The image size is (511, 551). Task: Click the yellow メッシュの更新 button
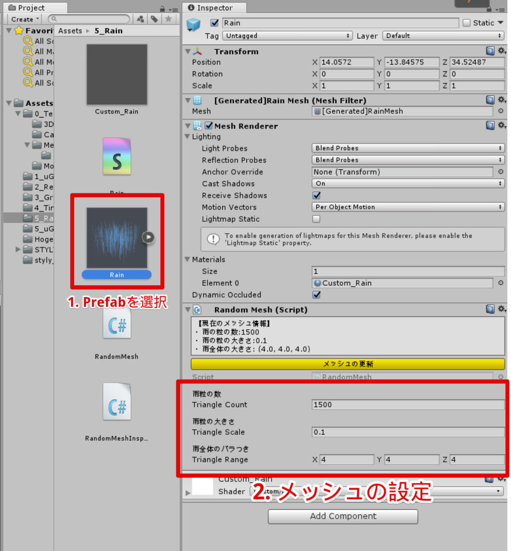[x=347, y=364]
